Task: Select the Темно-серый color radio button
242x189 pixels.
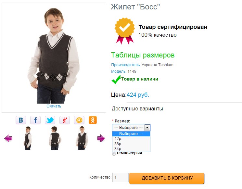Action: [x=114, y=154]
